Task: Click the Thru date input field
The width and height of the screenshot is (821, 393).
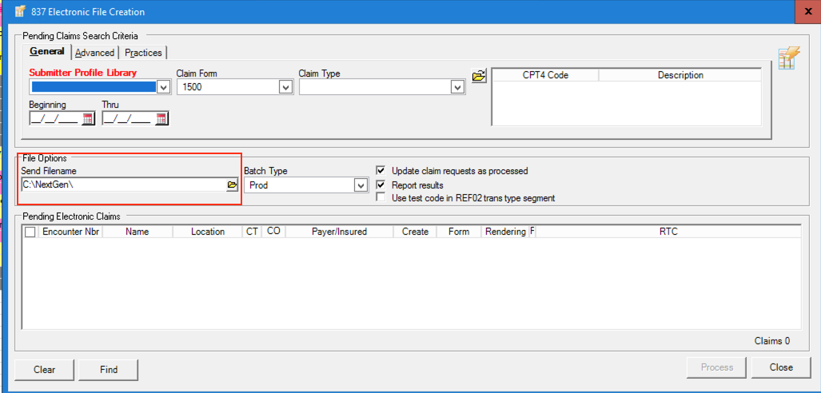Action: pyautogui.click(x=130, y=119)
